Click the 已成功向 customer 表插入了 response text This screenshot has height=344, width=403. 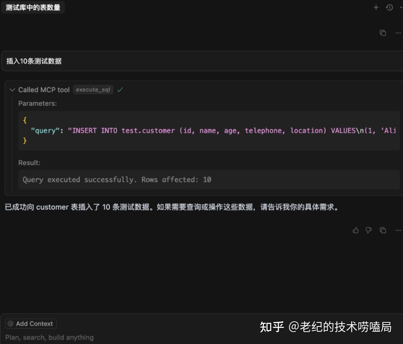[x=172, y=207]
